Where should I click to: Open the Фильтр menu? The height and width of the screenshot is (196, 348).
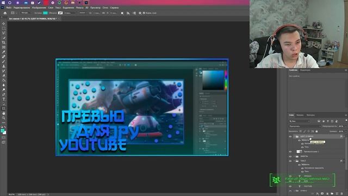click(x=80, y=8)
